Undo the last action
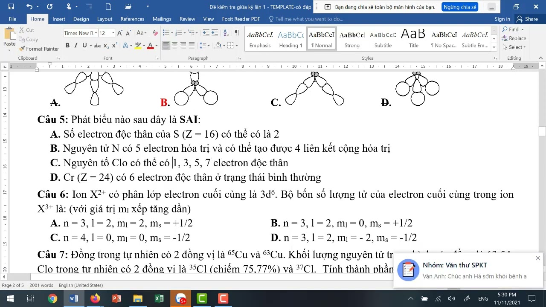The height and width of the screenshot is (307, 546). (29, 6)
